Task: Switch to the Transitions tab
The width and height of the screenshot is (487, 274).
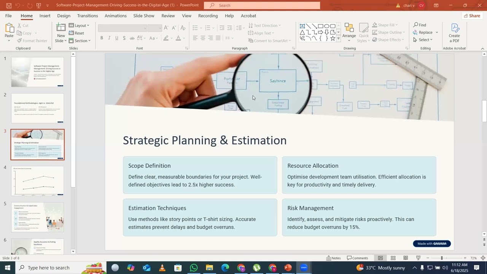Action: click(x=88, y=16)
